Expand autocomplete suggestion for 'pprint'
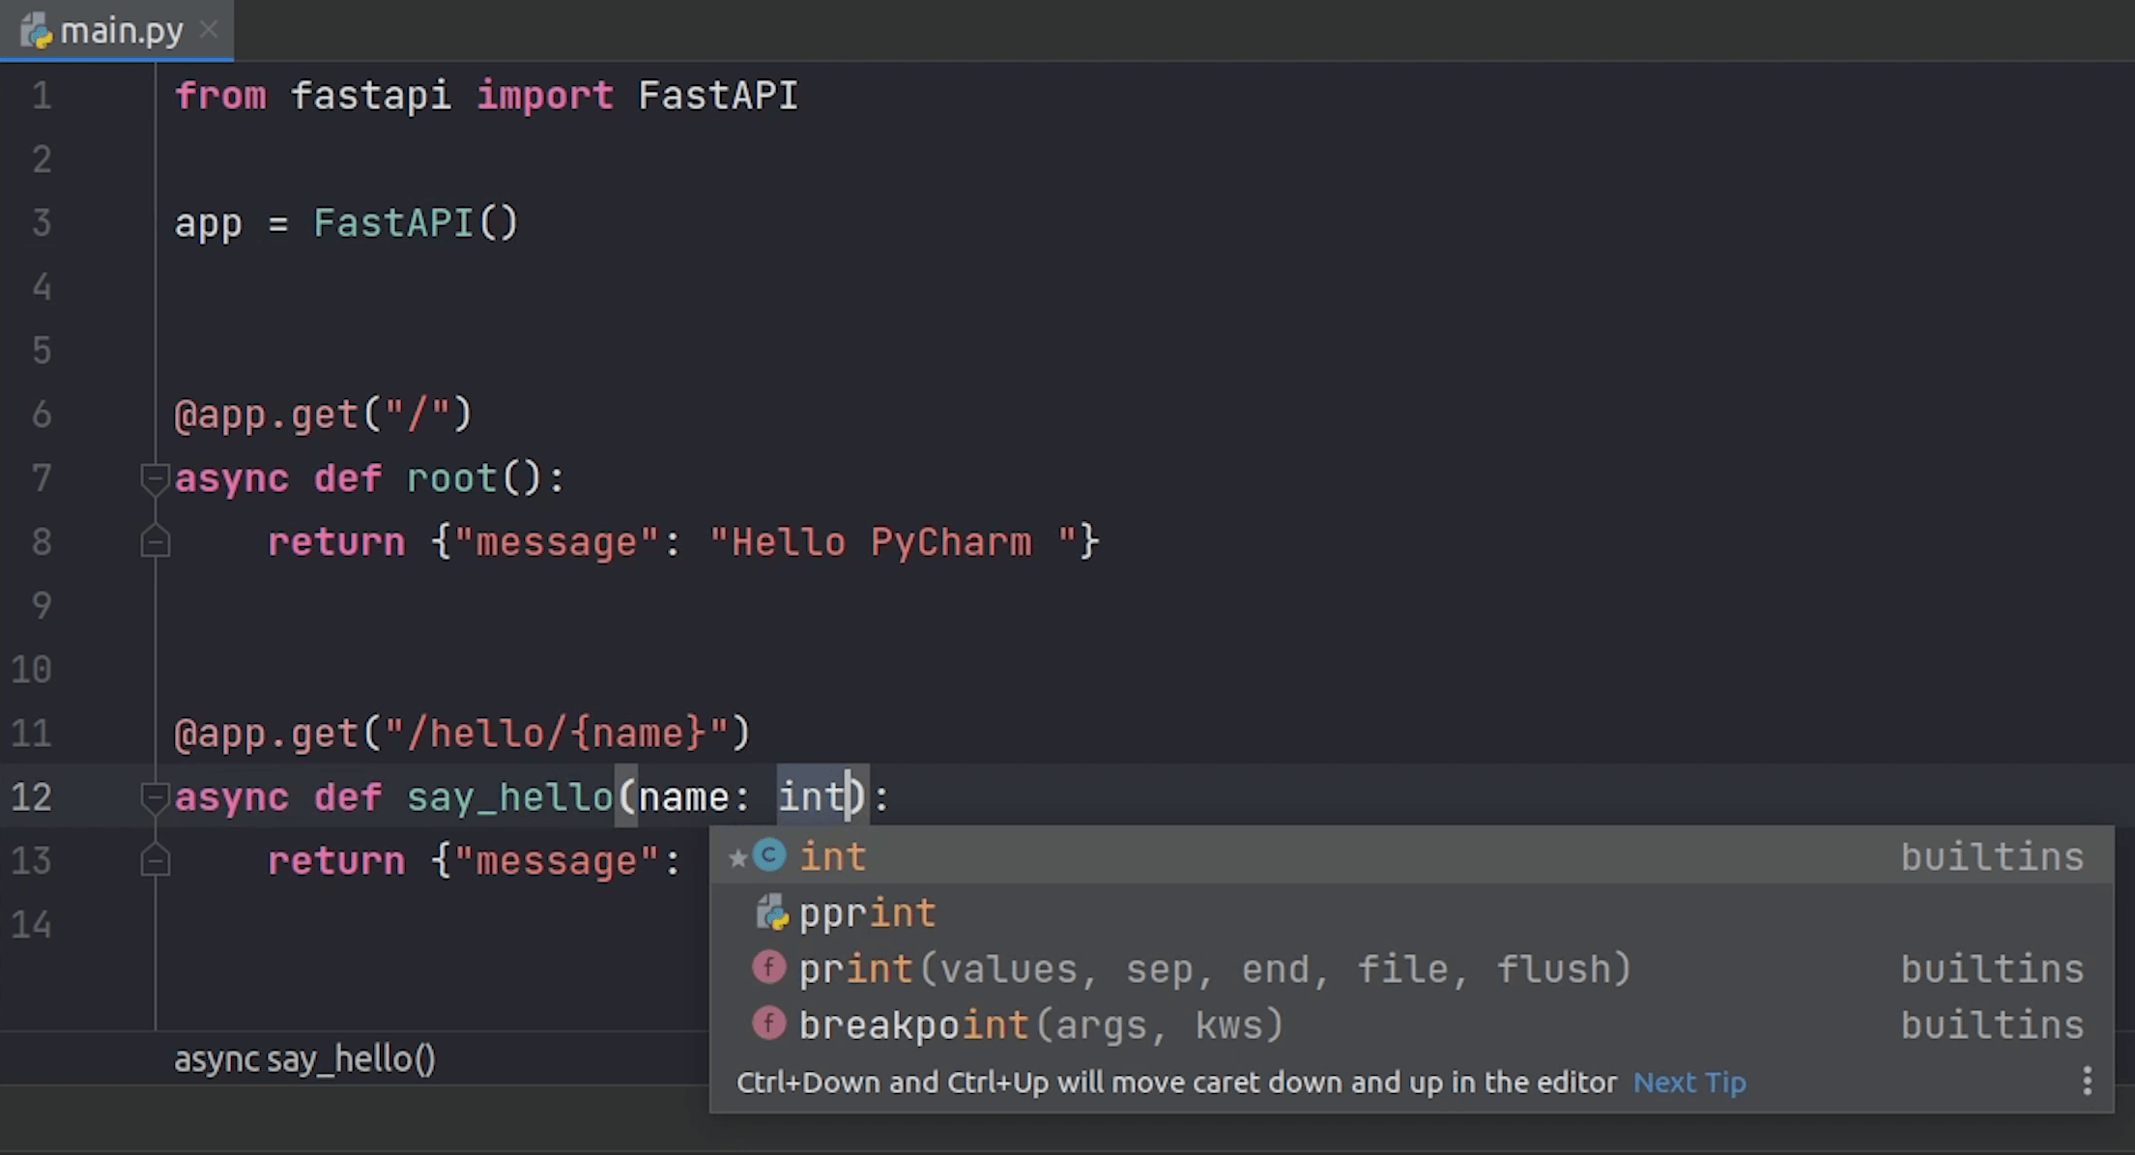Image resolution: width=2135 pixels, height=1155 pixels. pos(865,913)
